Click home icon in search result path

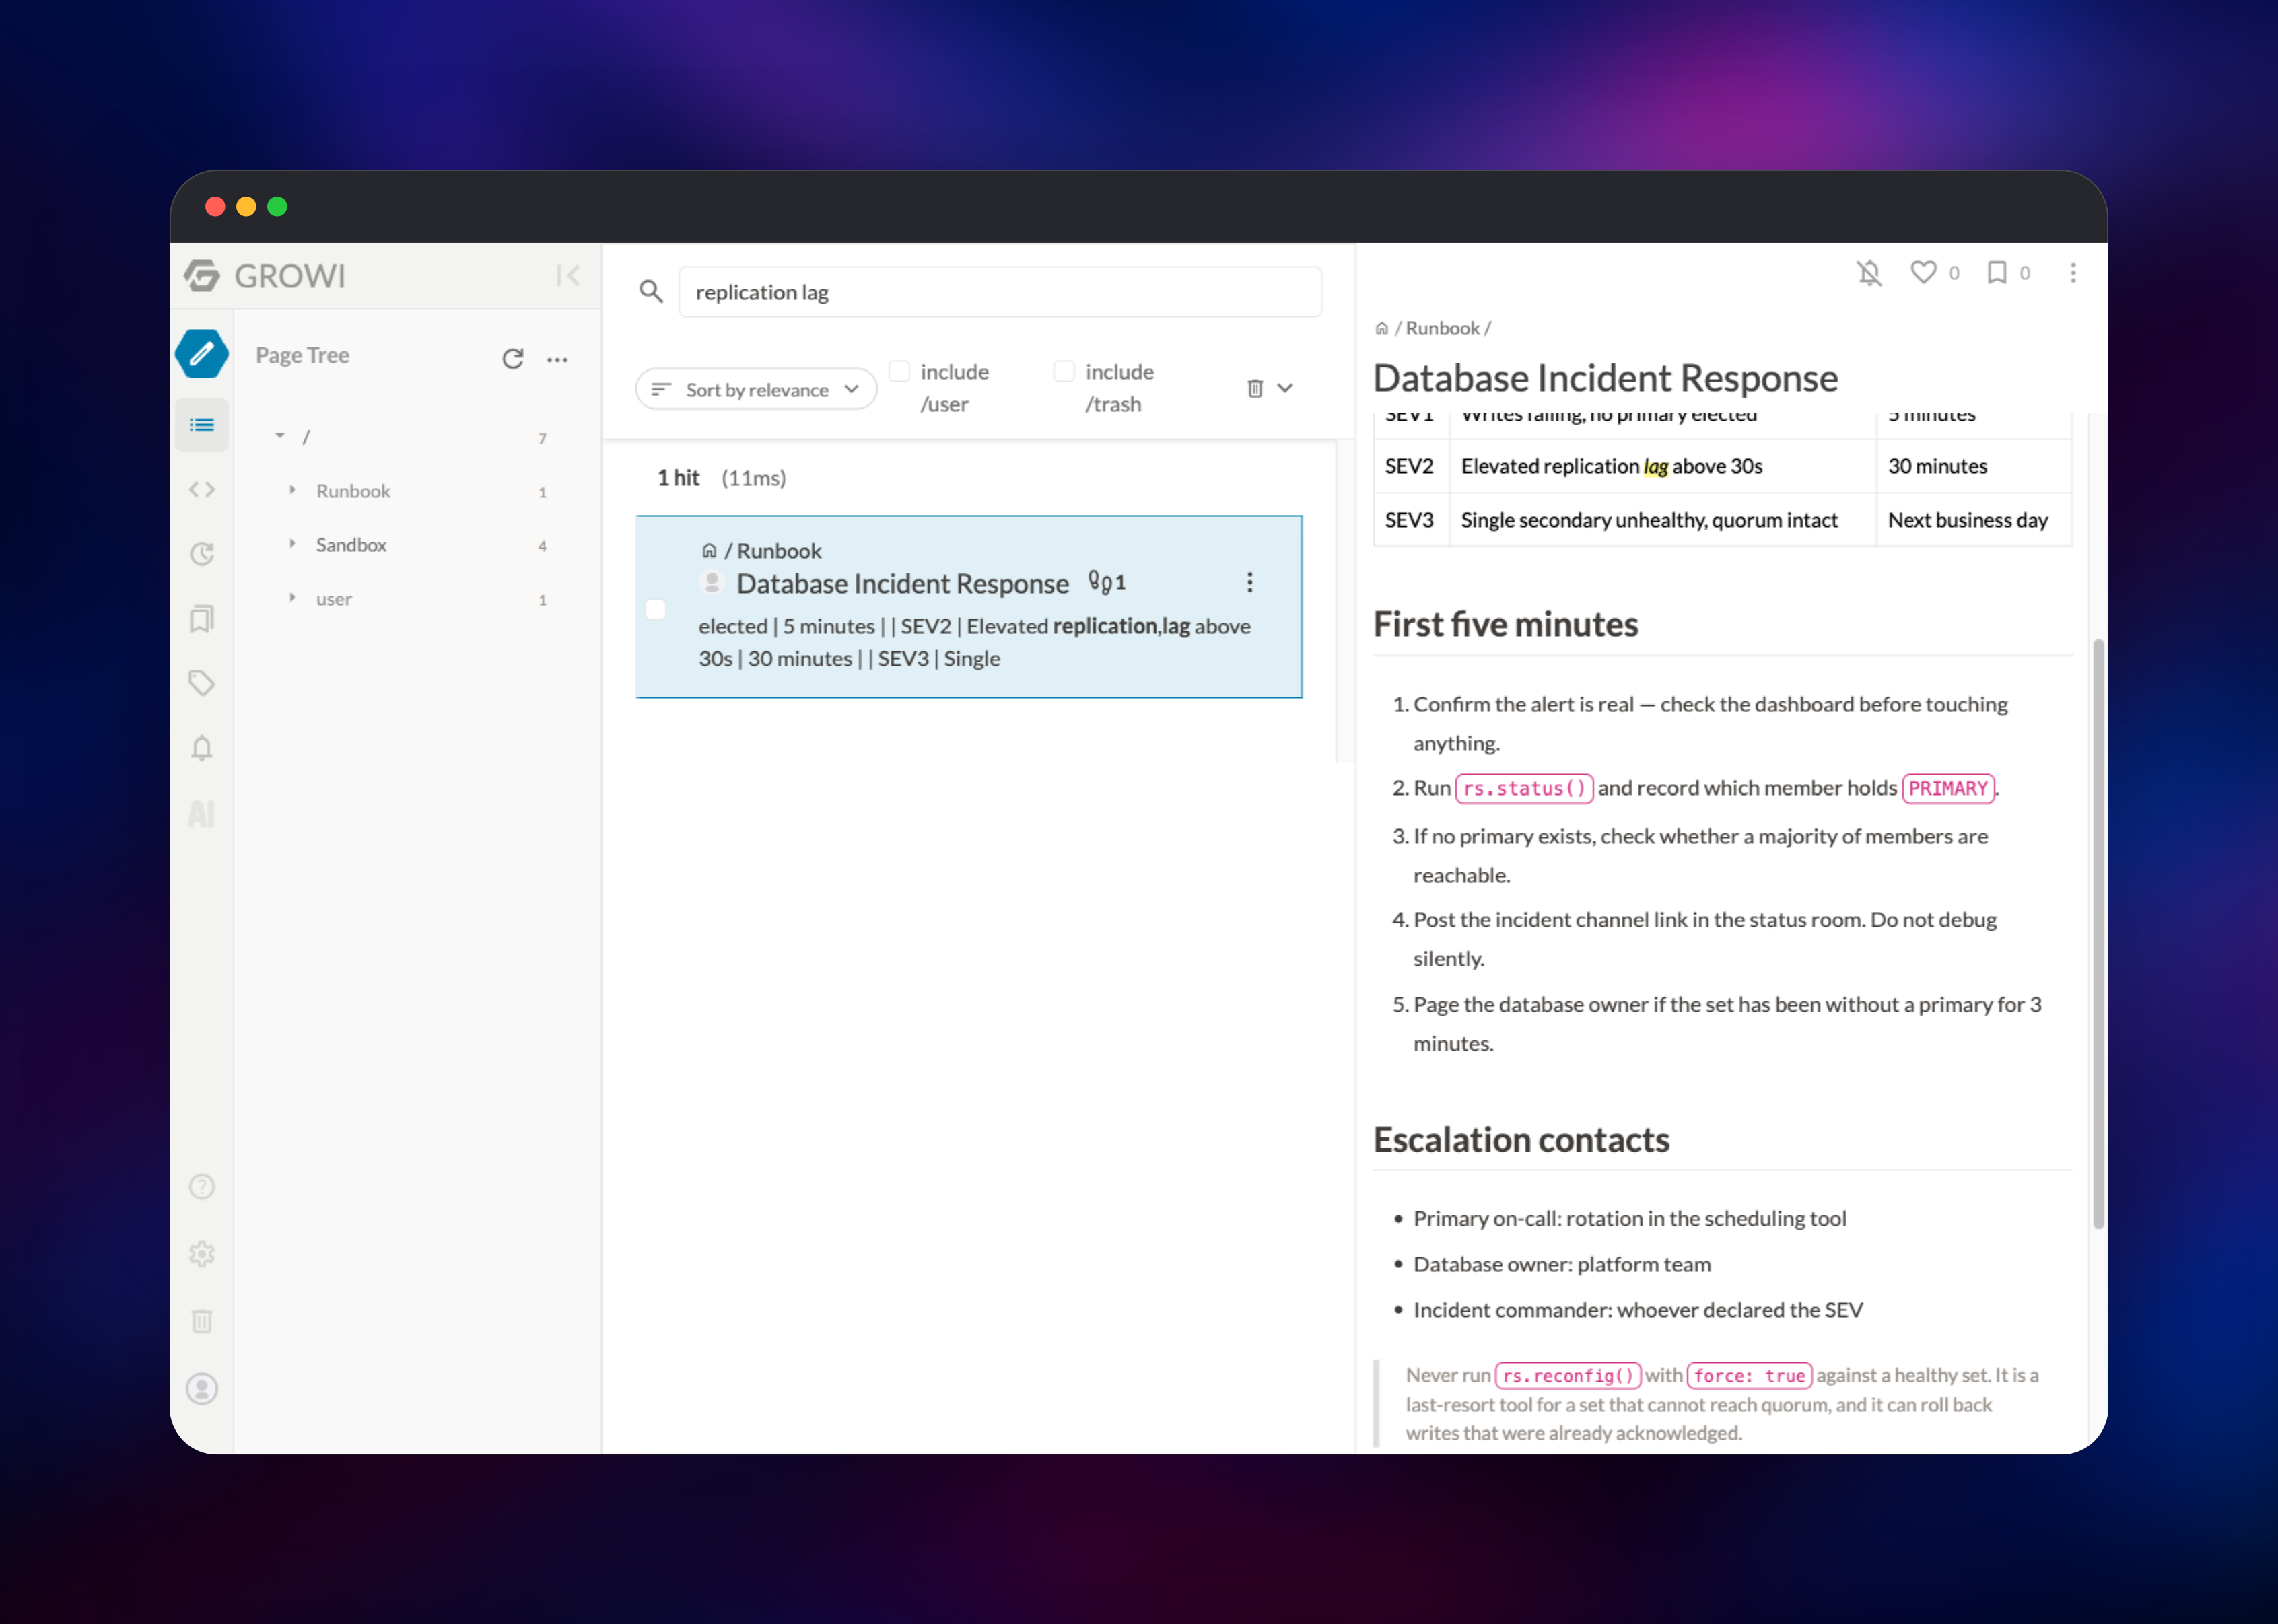[709, 550]
